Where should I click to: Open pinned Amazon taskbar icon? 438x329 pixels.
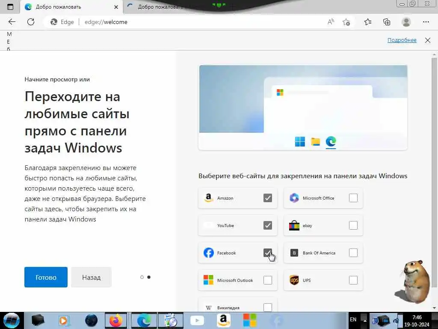tap(223, 320)
